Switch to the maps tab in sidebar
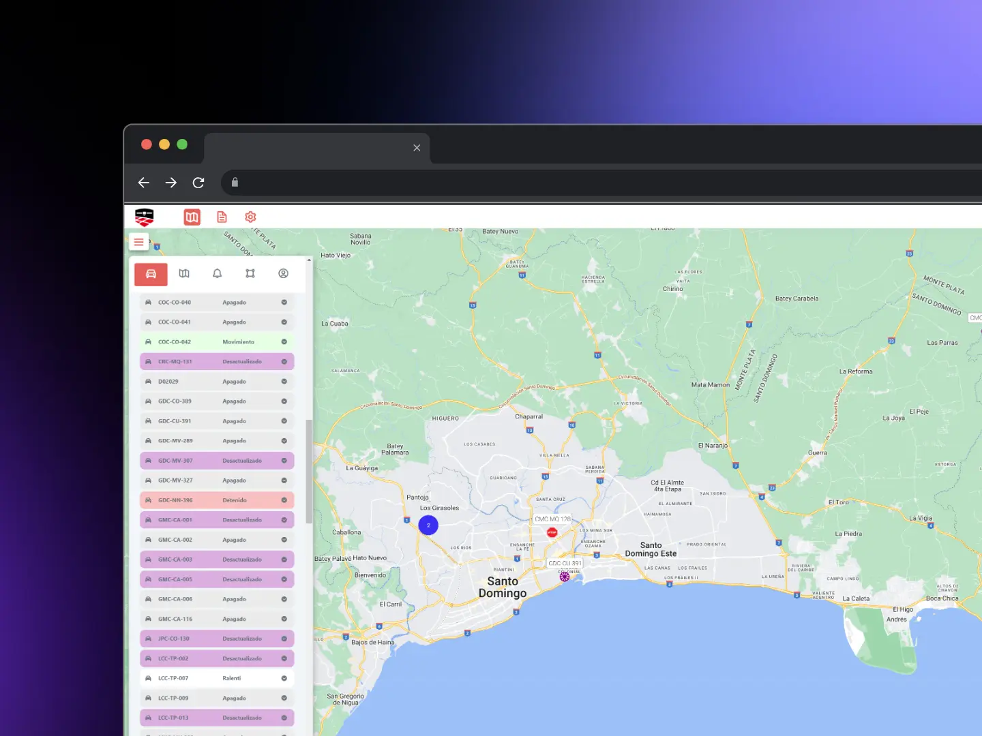The image size is (982, 736). pos(184,273)
